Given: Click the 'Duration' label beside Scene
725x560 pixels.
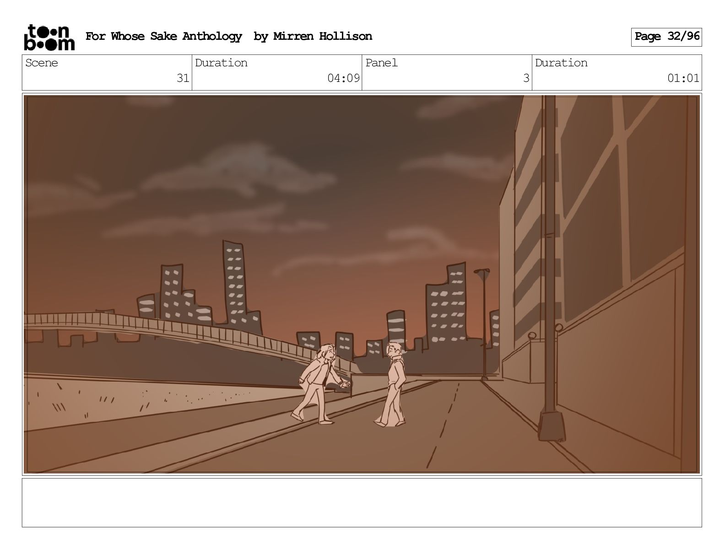Looking at the screenshot, I should (221, 63).
